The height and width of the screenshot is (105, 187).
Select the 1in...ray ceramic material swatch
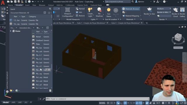pos(11,24)
